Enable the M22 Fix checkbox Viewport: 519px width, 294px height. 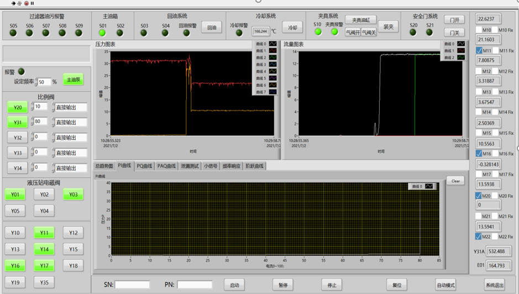pos(495,237)
